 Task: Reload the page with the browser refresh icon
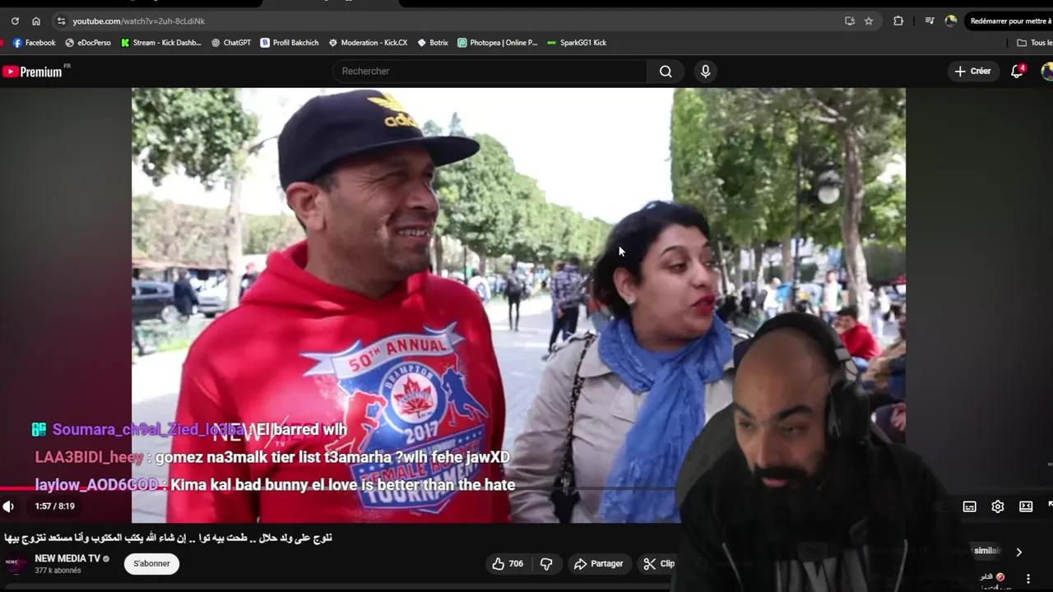coord(15,21)
